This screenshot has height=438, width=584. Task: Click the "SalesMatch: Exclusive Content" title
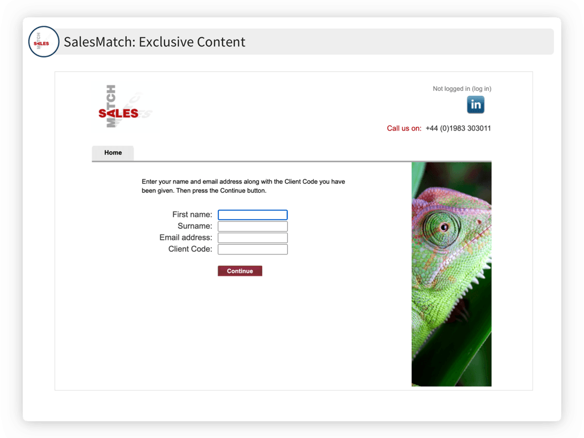point(154,42)
